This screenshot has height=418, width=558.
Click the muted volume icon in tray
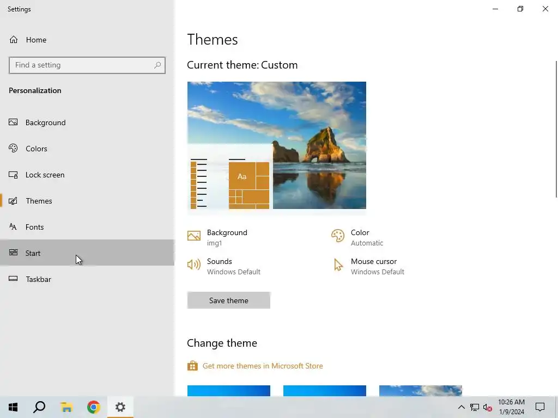pos(488,407)
